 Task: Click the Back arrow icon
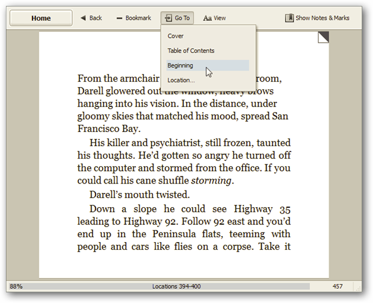(x=83, y=18)
